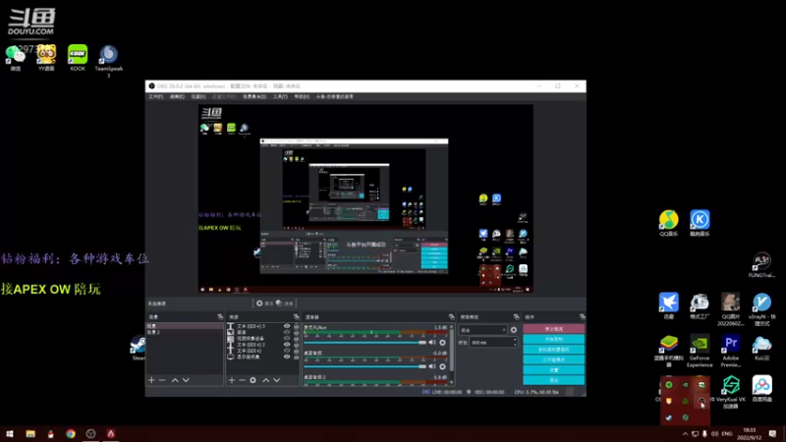Open the KOOK desktop shortcut
The image size is (786, 442).
pos(78,58)
